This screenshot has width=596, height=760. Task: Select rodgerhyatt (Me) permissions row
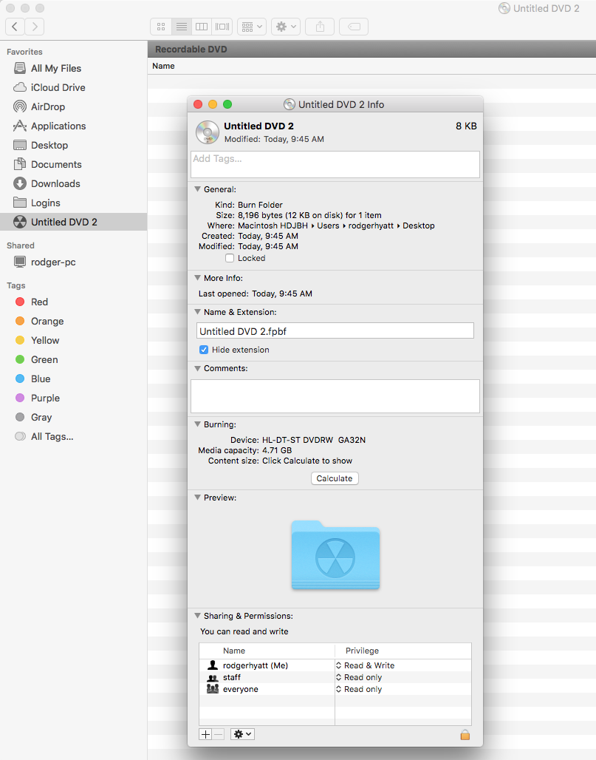pos(335,665)
